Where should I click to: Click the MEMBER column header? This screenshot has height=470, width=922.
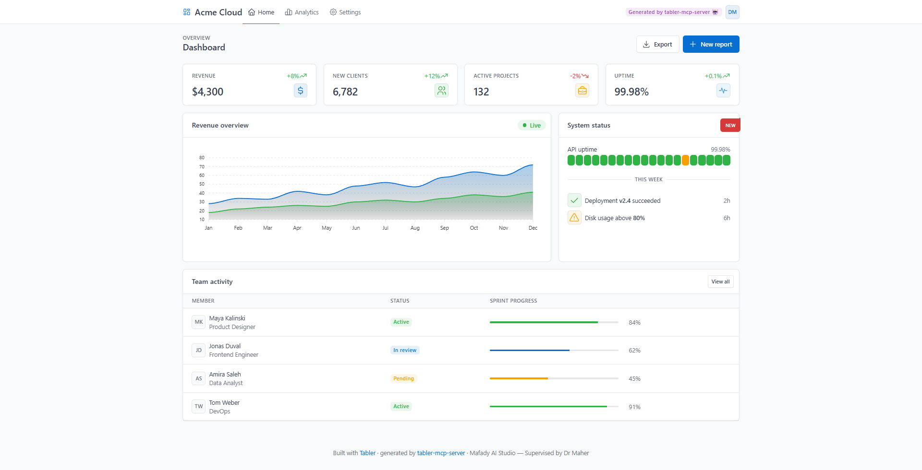point(203,301)
